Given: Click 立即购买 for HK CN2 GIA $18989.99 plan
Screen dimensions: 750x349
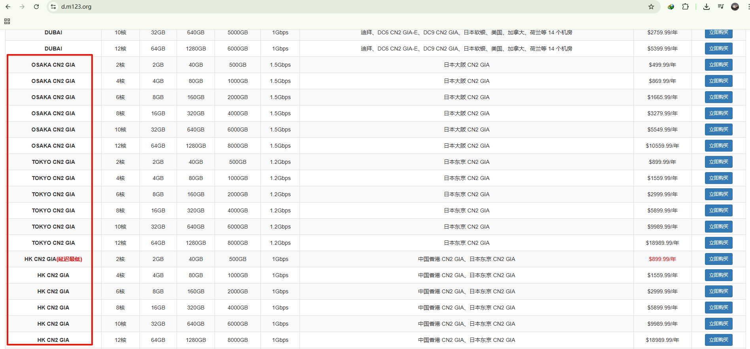Looking at the screenshot, I should (718, 340).
